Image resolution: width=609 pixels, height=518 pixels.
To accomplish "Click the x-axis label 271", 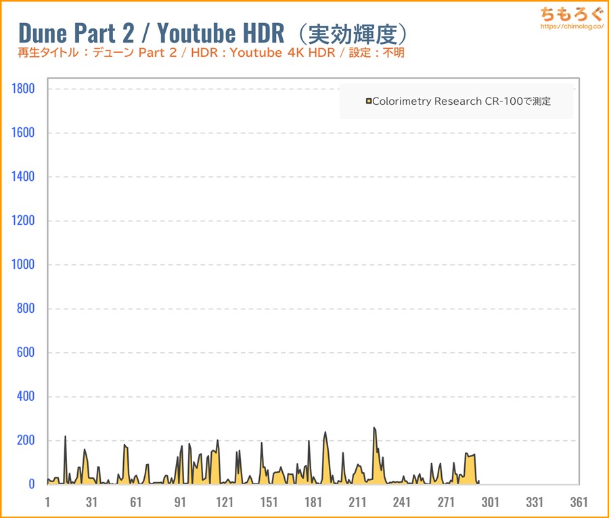I will [446, 502].
